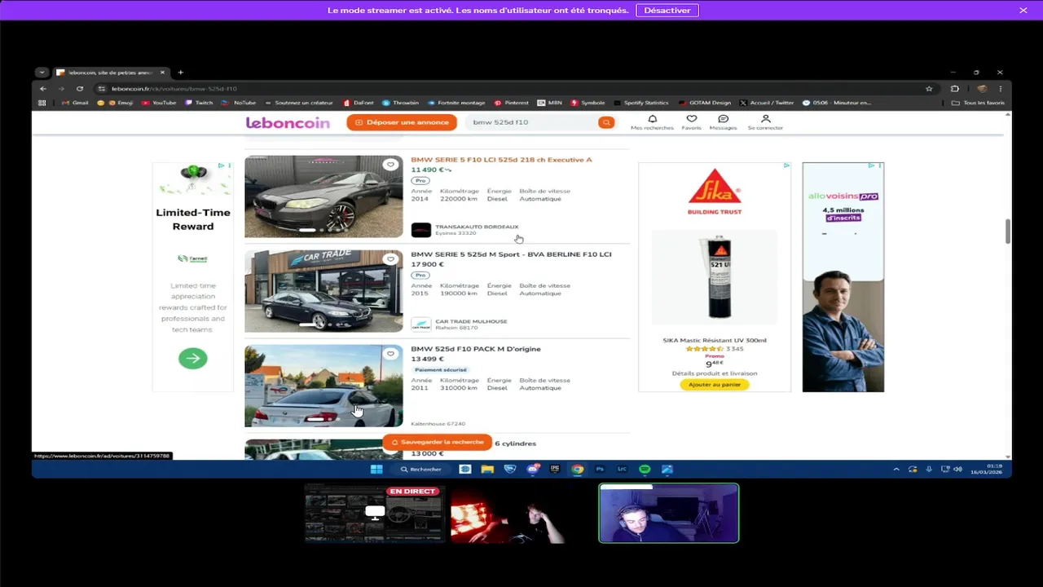
Task: Click CAR TRADE MULHOUSE seller name
Action: [471, 321]
